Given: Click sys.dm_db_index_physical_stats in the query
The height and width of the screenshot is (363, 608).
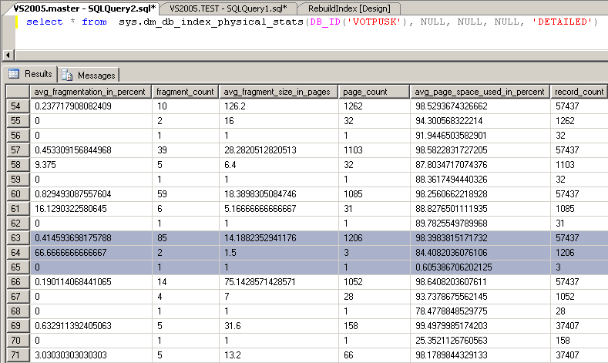Looking at the screenshot, I should point(211,22).
